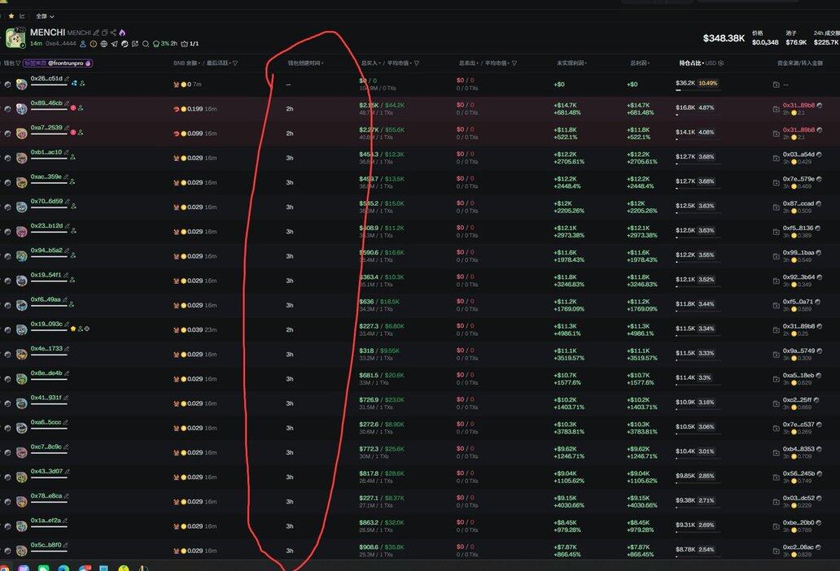840x571 pixels.
Task: Toggle the round marker left of wallet 0x5c...b8f0
Action: (x=8, y=551)
